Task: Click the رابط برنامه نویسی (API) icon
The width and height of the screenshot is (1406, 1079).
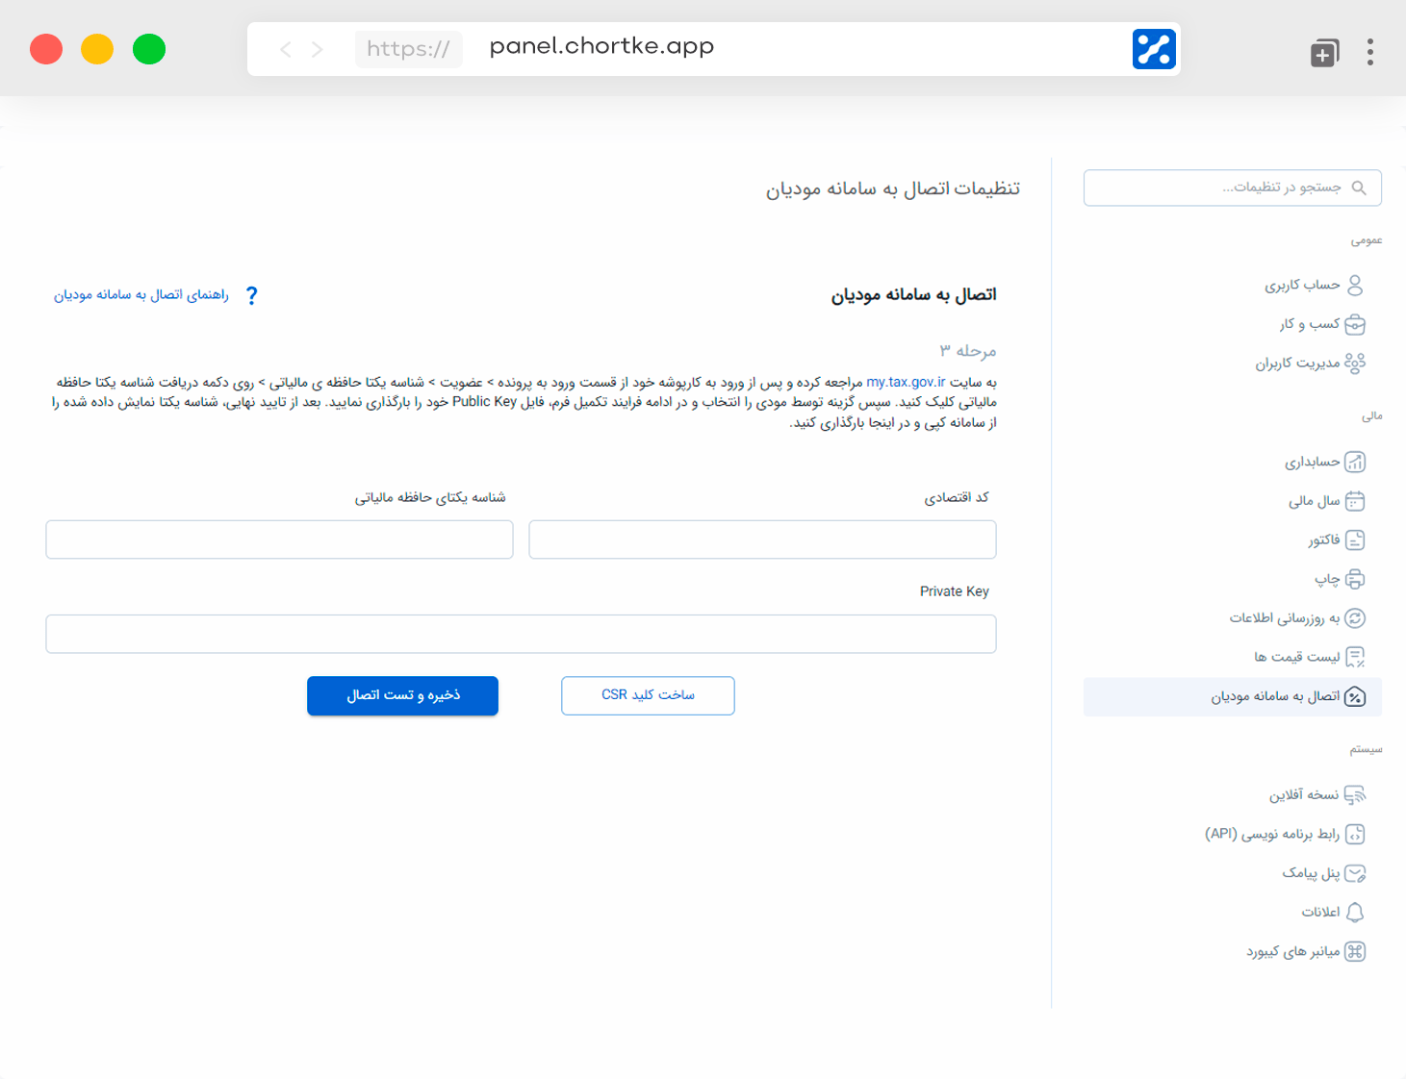Action: click(x=1355, y=834)
